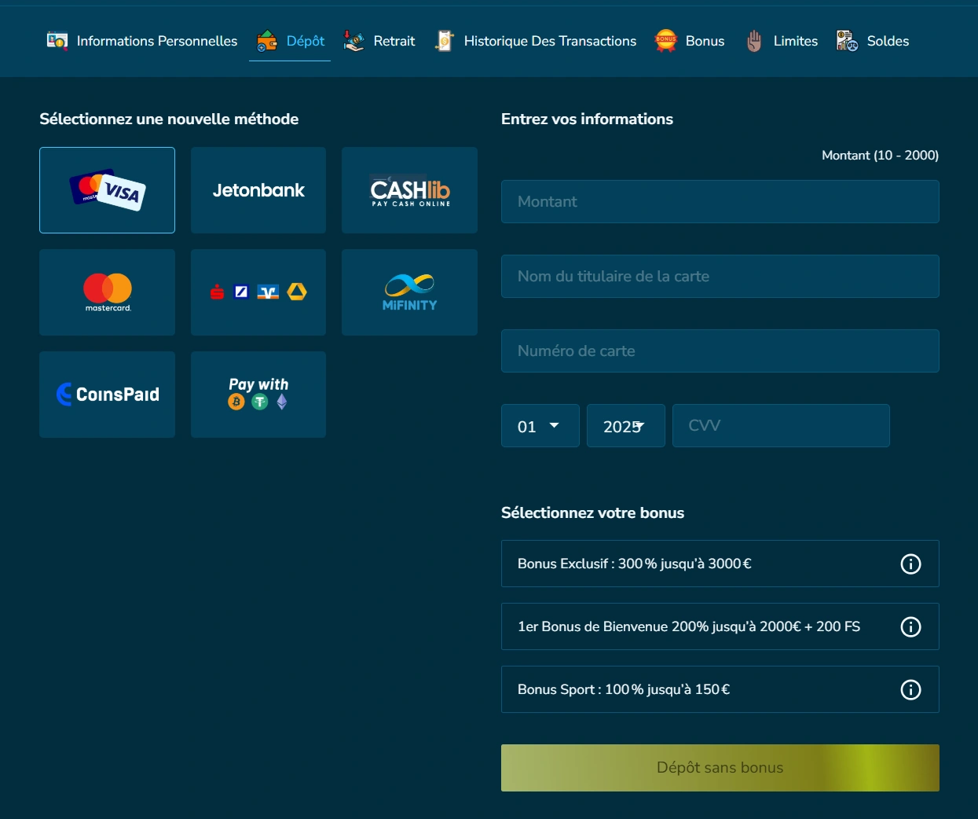This screenshot has height=819, width=978.
Task: Pick the CASHlib payment method
Action: coord(409,190)
